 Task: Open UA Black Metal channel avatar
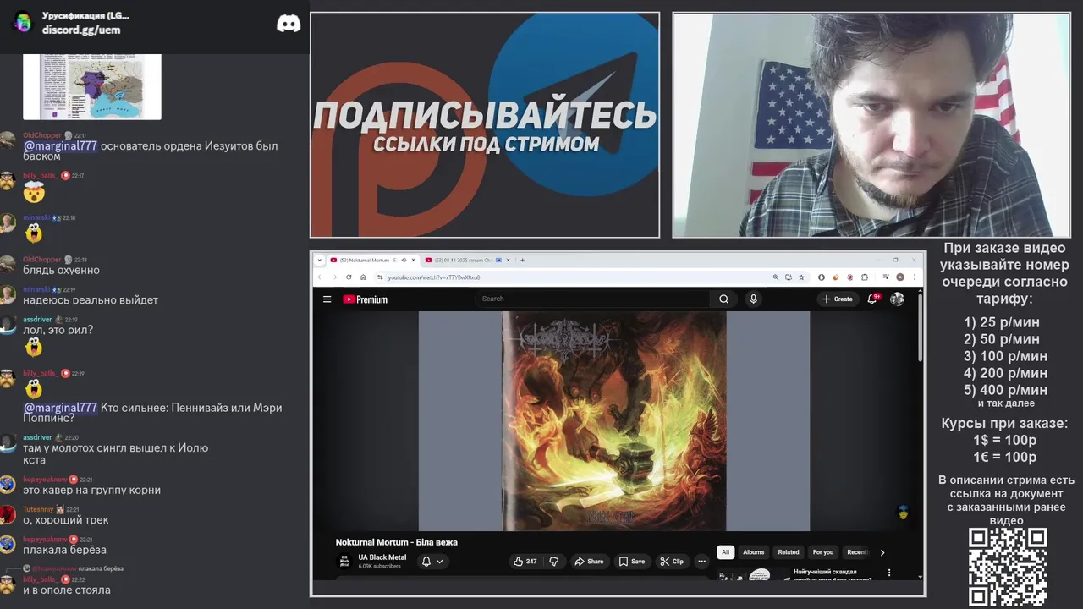[x=344, y=561]
